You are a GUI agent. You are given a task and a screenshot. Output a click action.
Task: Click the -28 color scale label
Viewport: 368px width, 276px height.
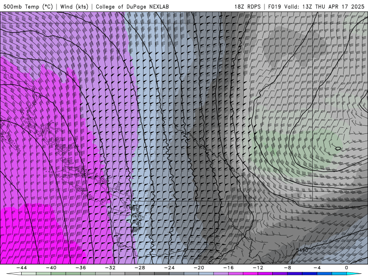pyautogui.click(x=140, y=268)
